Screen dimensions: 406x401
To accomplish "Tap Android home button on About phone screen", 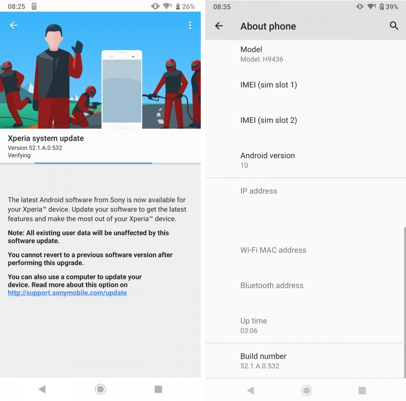I will [307, 390].
